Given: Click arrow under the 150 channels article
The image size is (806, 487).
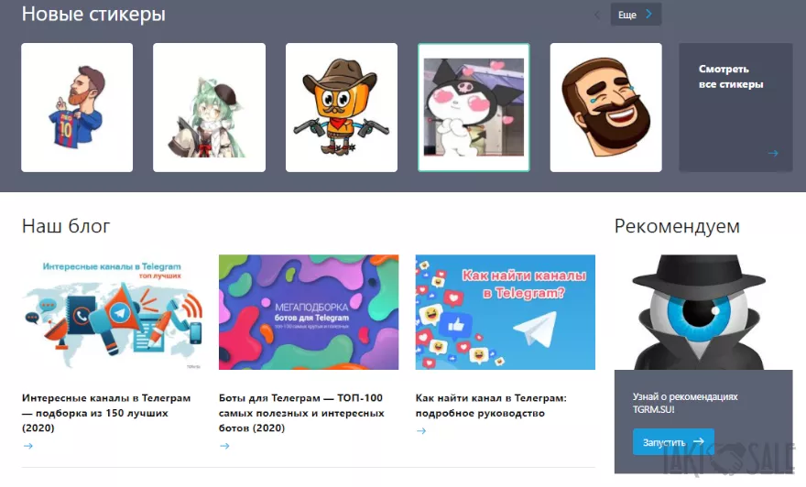Looking at the screenshot, I should click(27, 446).
